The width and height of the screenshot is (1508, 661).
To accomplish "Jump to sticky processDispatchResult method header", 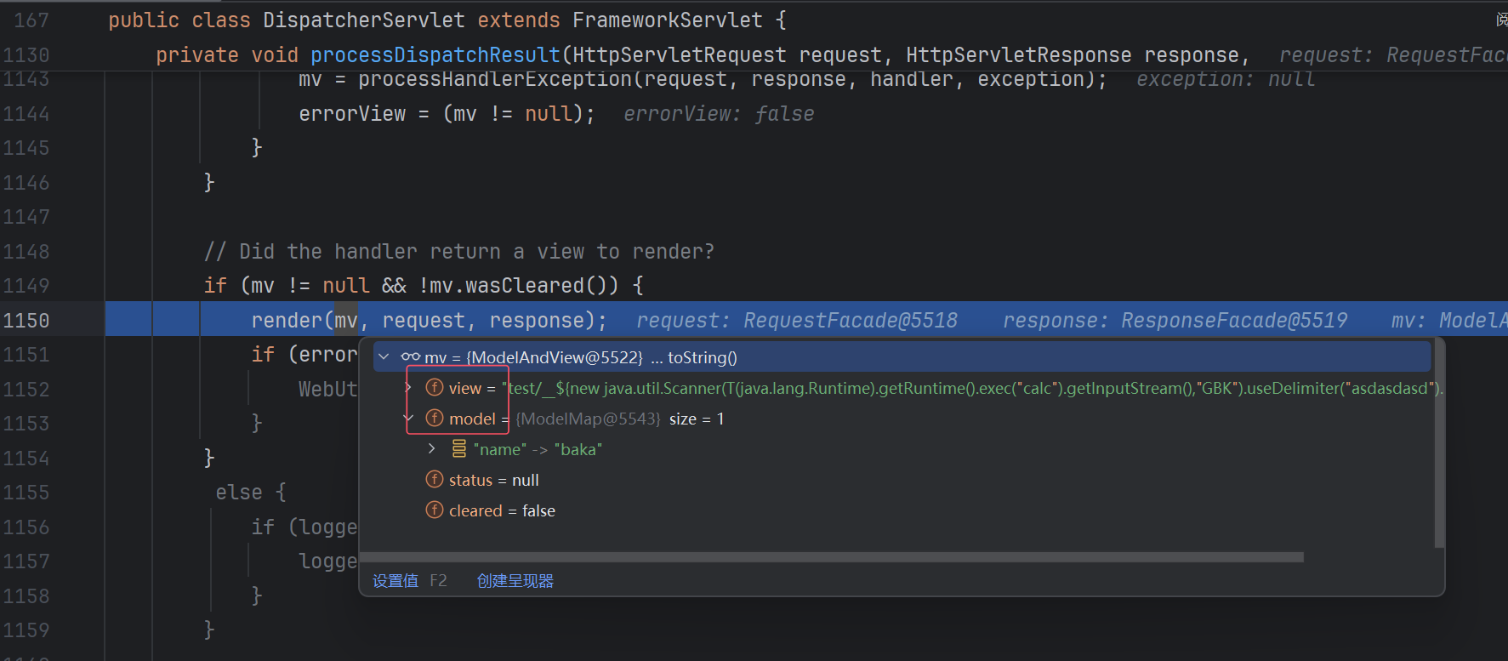I will pyautogui.click(x=435, y=55).
